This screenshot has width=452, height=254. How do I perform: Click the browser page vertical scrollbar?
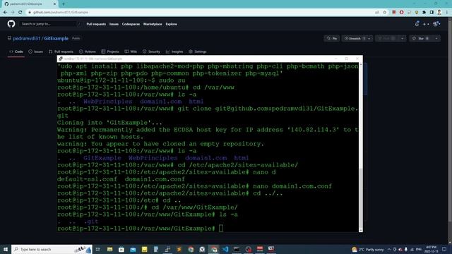(x=450, y=121)
